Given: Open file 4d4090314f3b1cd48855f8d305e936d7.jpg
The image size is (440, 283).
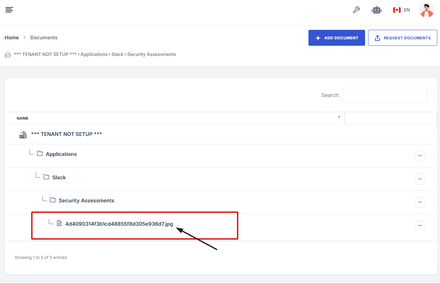Looking at the screenshot, I should click(x=119, y=224).
